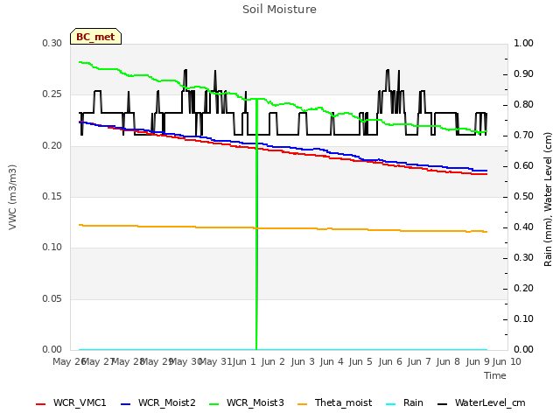The image size is (560, 420).
Task: Click the 0.15 left axis value
Action: [x=52, y=196]
